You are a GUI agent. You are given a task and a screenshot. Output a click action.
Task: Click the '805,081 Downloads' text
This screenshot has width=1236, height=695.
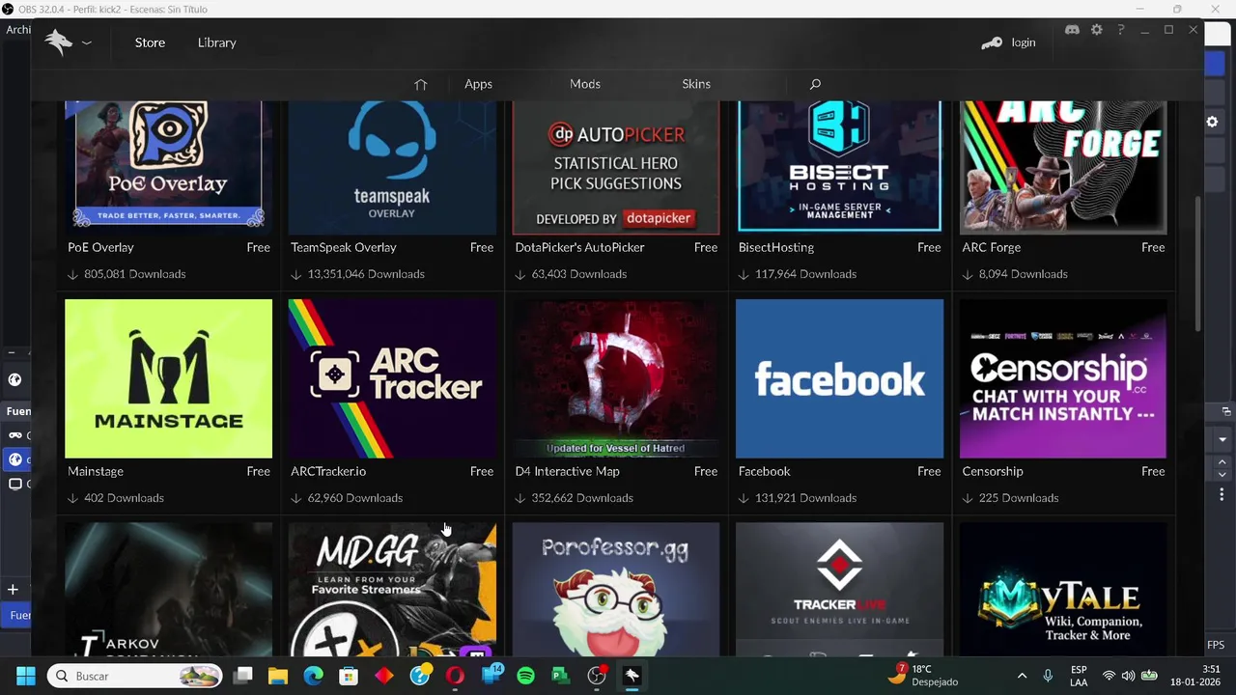point(134,274)
